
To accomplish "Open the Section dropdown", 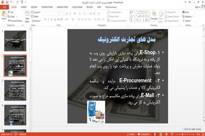I will pos(36,21).
